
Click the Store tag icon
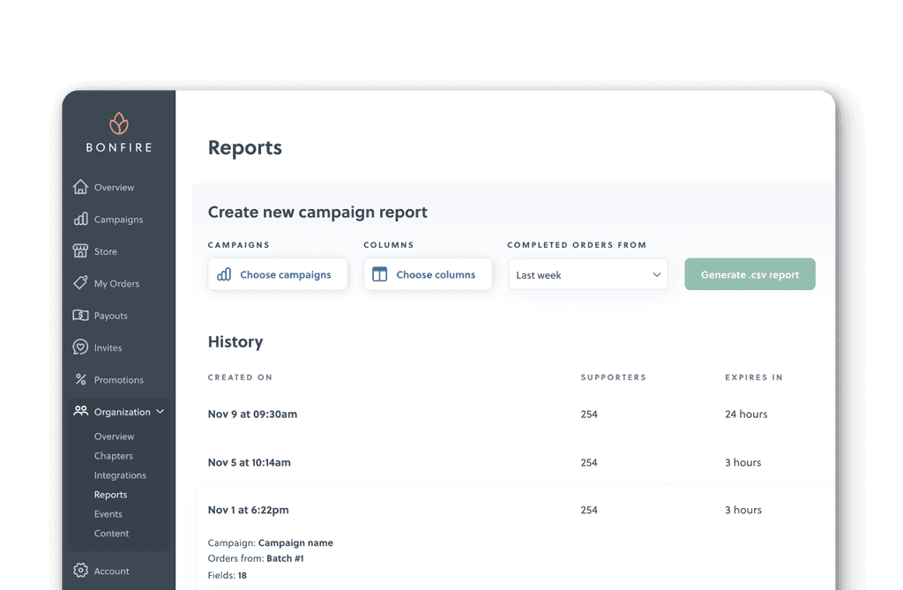coord(78,251)
